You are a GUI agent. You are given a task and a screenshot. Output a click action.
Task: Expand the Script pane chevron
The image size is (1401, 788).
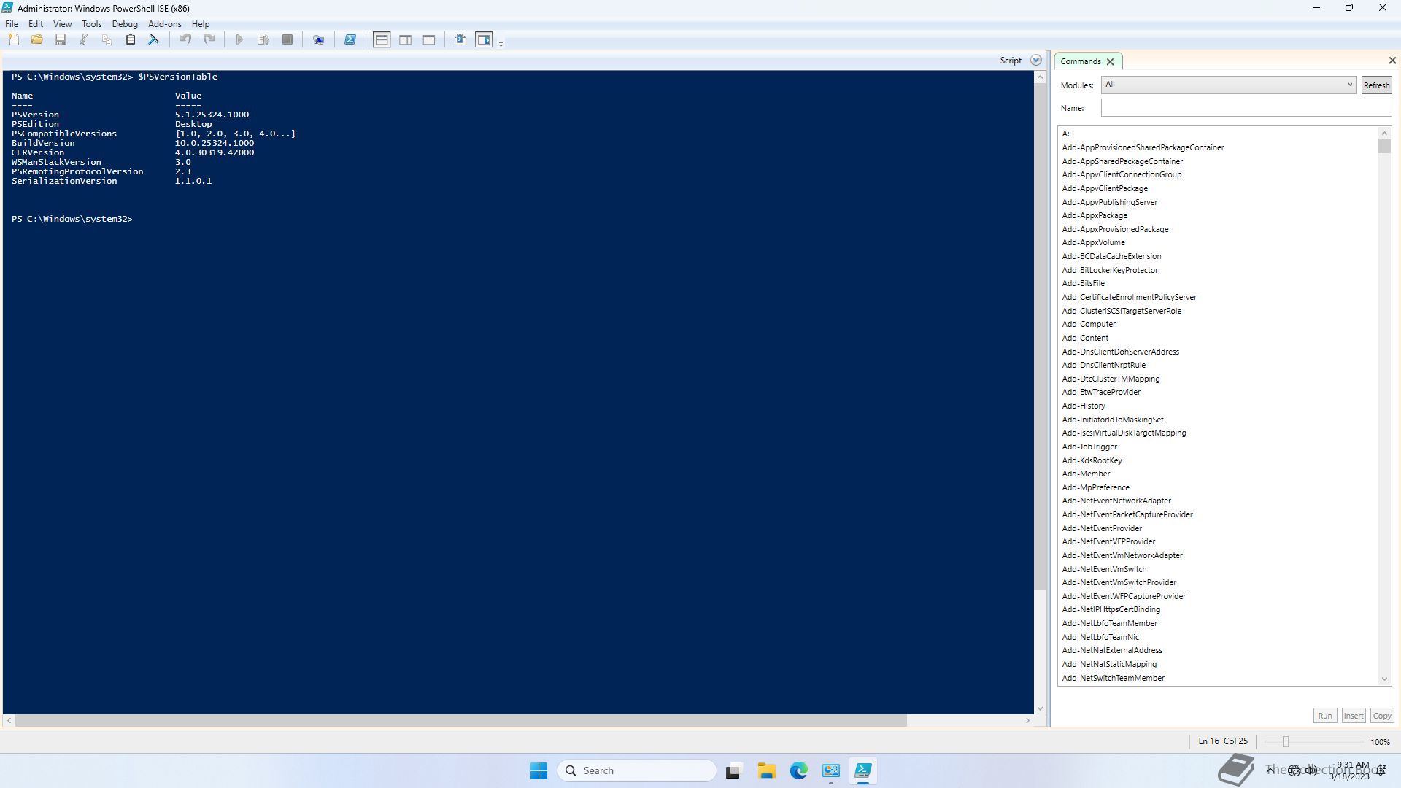[1035, 61]
